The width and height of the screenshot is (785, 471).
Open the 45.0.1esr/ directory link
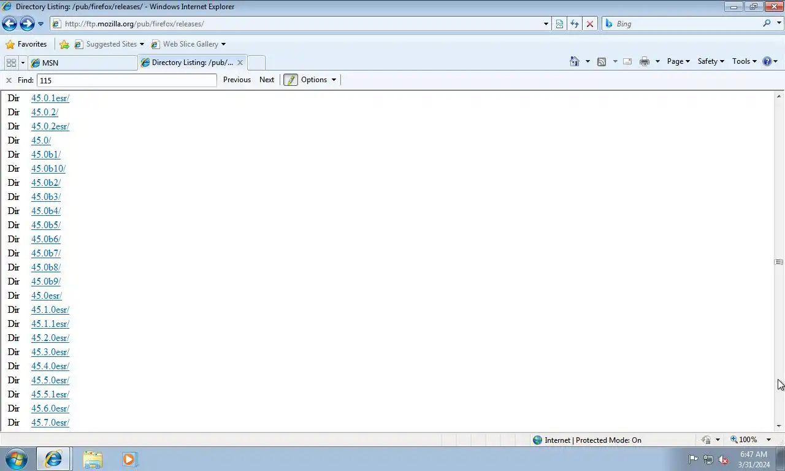click(50, 98)
